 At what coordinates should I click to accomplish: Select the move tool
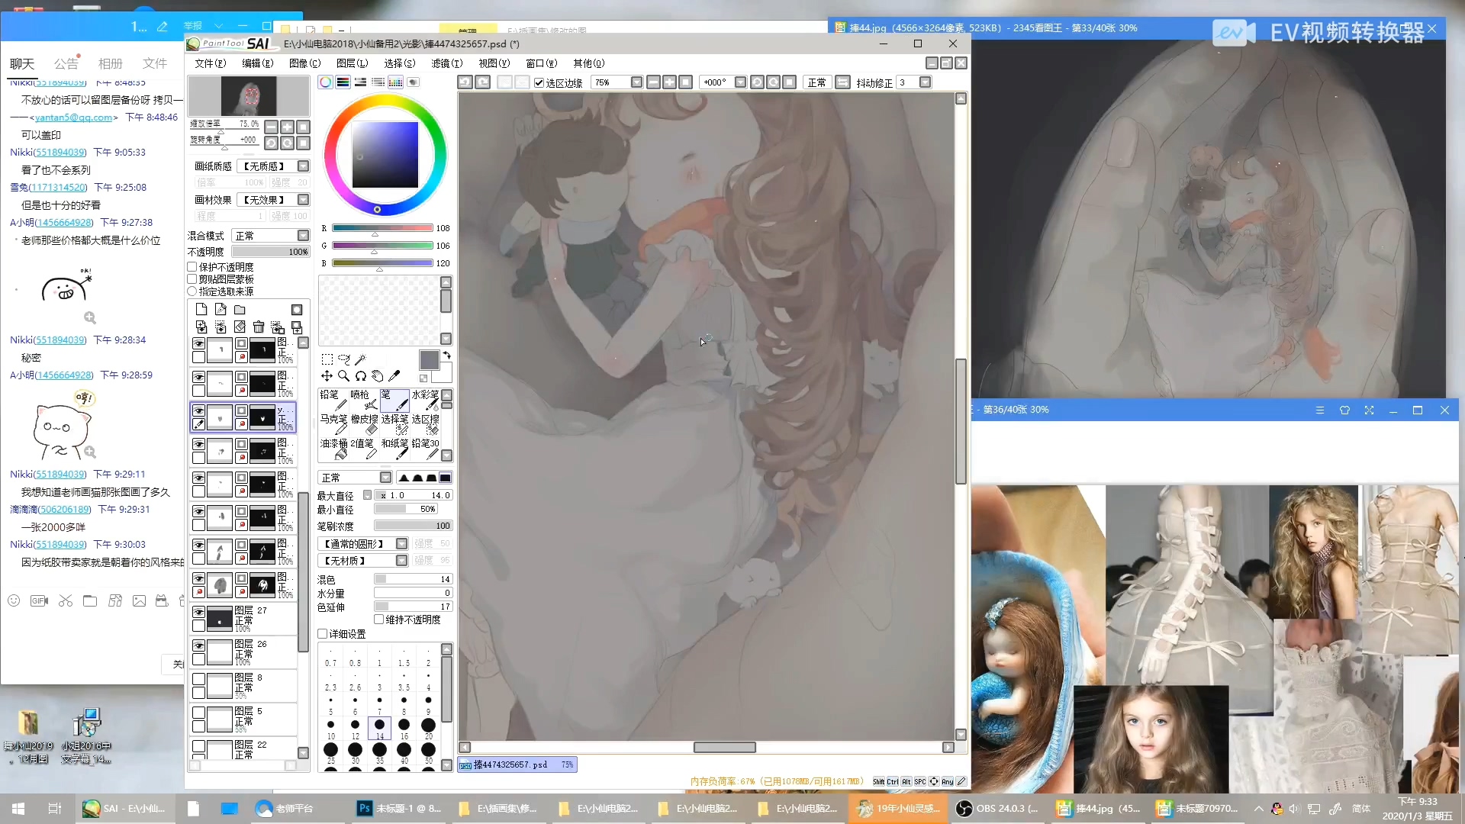pos(327,376)
